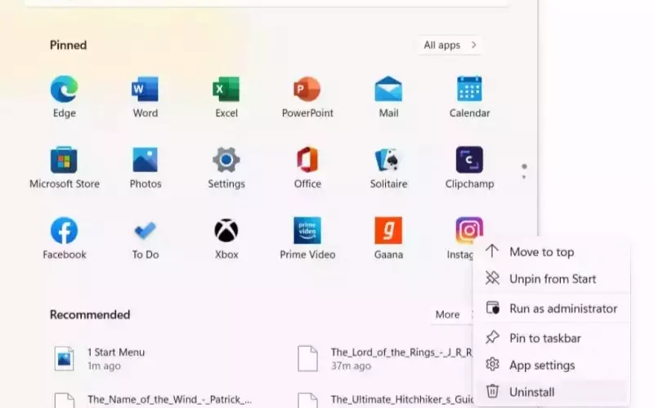The image size is (654, 408).
Task: Launch the Office app
Action: tap(307, 167)
